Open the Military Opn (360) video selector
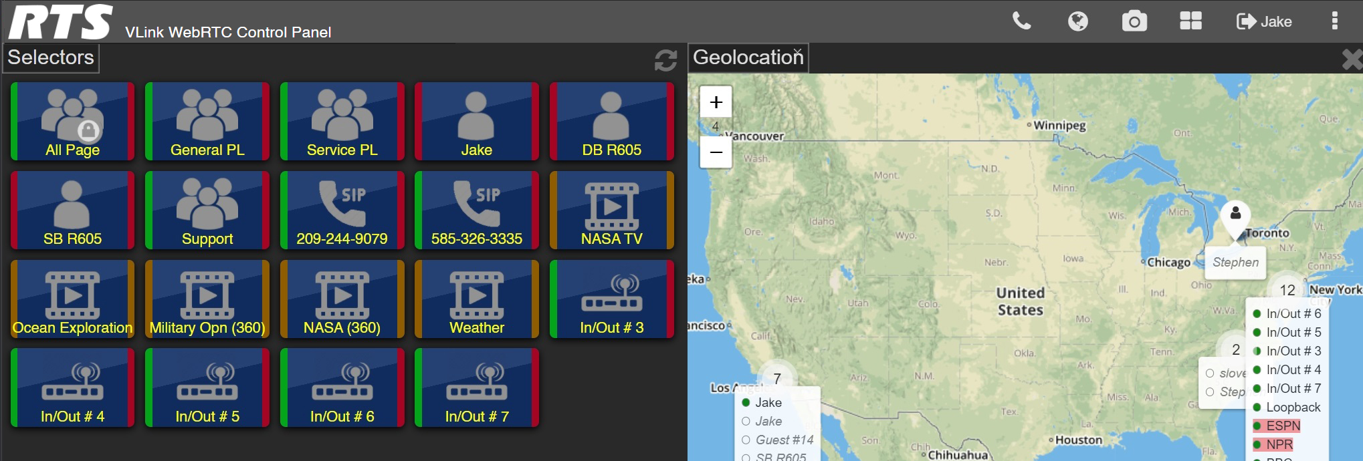Screen dimensions: 1363x461 (x=207, y=299)
